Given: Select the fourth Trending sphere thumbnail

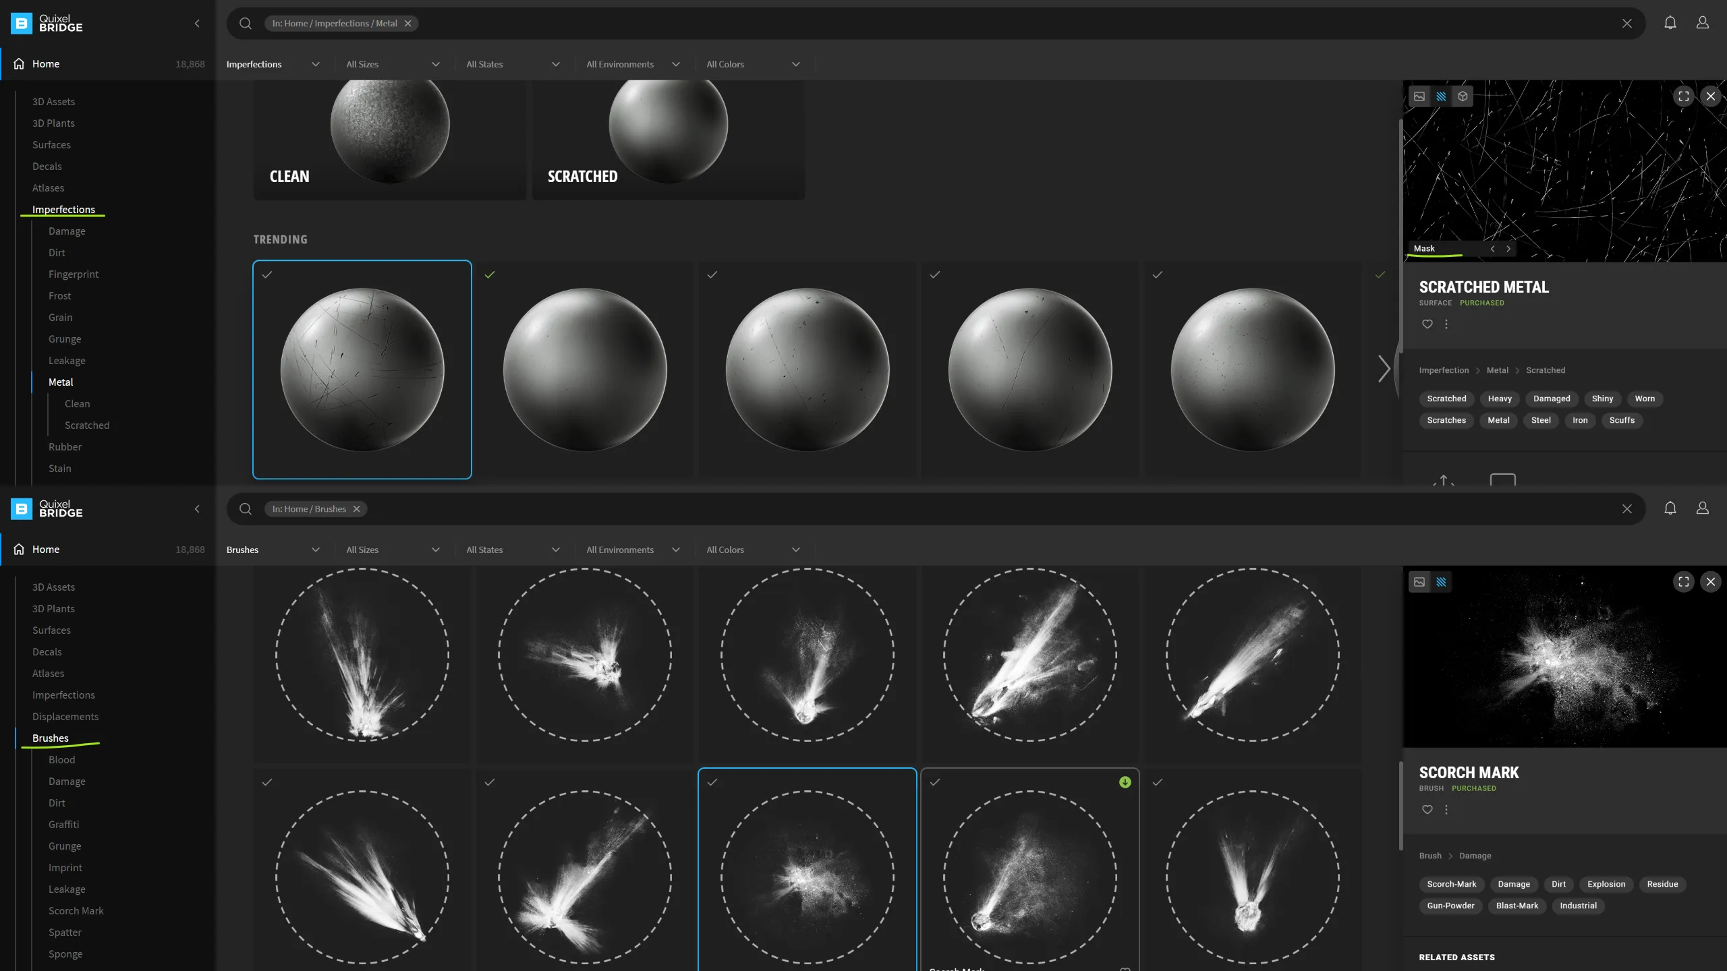Looking at the screenshot, I should tap(1029, 370).
